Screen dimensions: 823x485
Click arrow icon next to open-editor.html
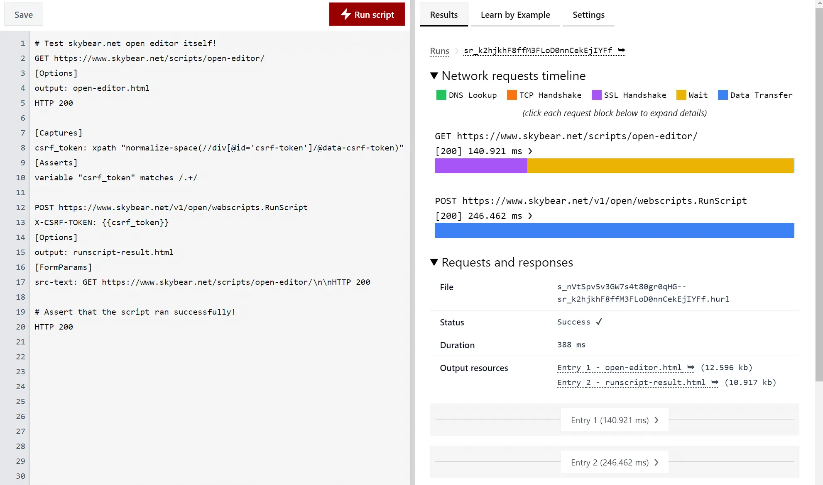click(x=691, y=367)
